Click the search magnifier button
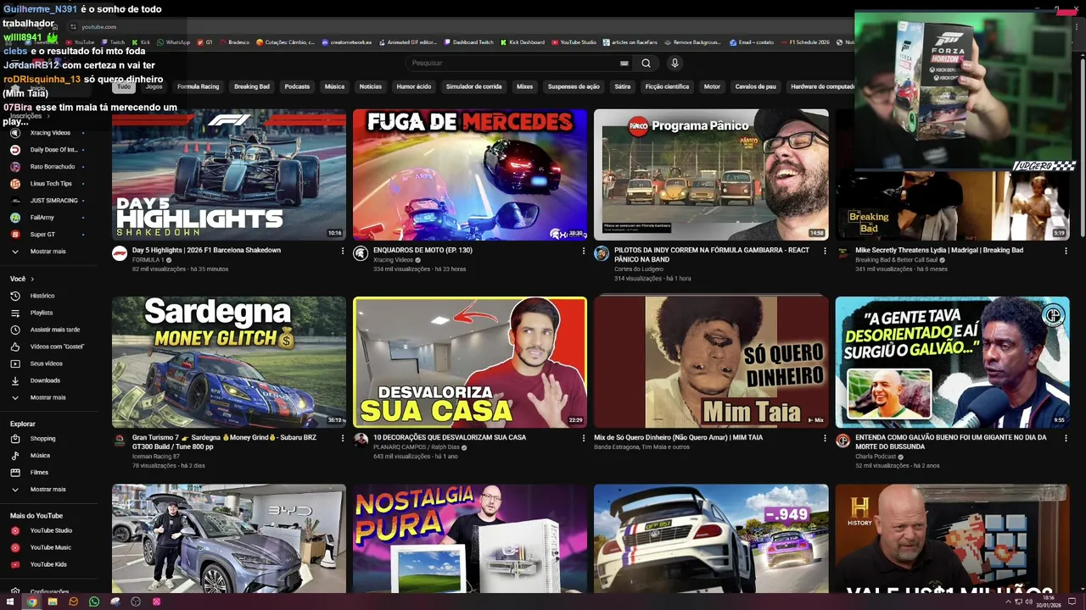The width and height of the screenshot is (1086, 610). click(x=646, y=63)
